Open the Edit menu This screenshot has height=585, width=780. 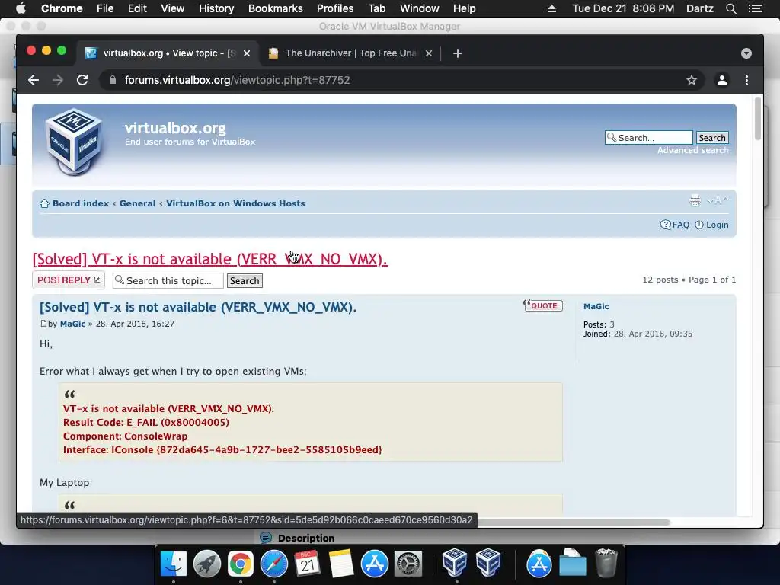[x=137, y=8]
